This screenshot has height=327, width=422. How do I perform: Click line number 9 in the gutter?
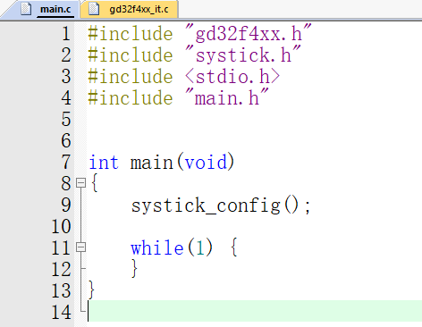point(66,205)
